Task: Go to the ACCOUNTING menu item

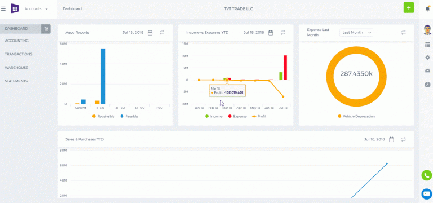Action: coord(17,41)
